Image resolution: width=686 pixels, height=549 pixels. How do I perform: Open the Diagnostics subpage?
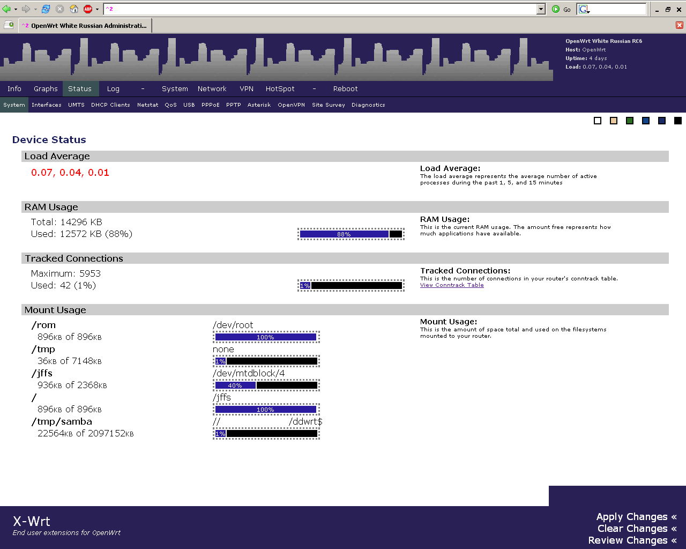click(x=368, y=105)
